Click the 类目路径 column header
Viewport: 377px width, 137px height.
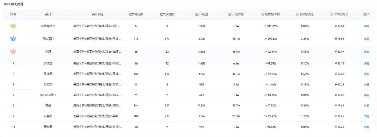pyautogui.click(x=97, y=14)
